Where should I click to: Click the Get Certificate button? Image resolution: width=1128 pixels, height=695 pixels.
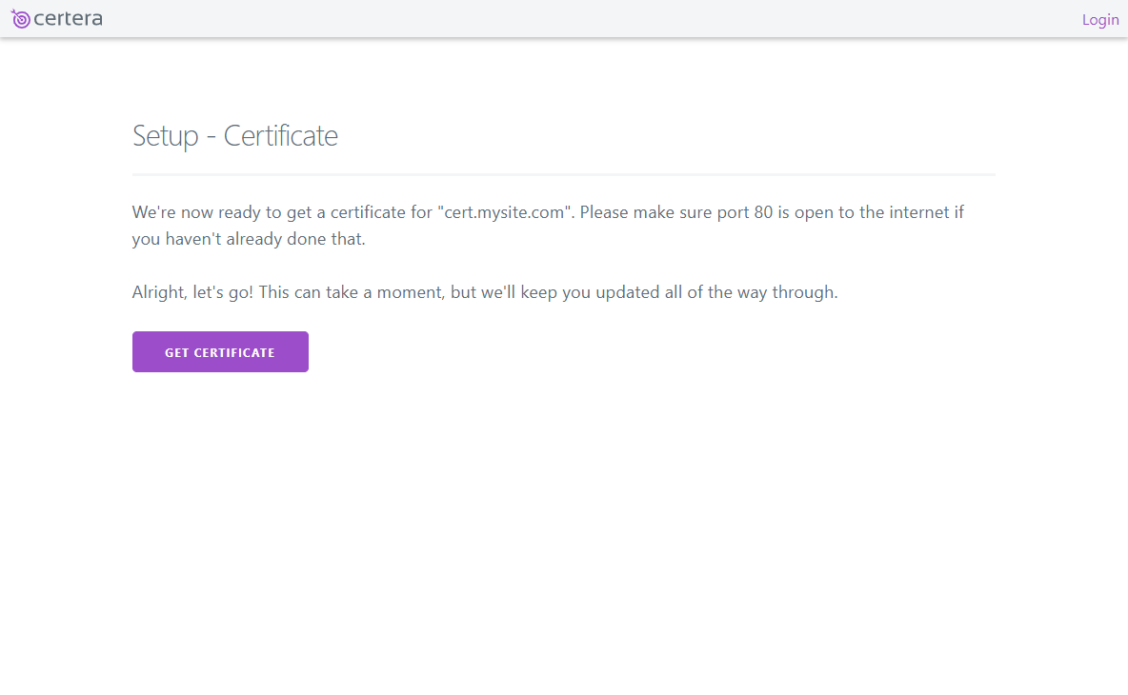220,352
